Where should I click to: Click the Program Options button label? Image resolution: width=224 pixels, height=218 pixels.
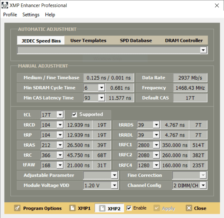tap(43, 208)
